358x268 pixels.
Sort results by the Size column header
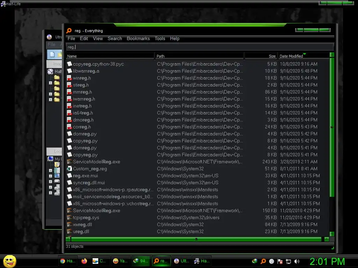pyautogui.click(x=261, y=56)
